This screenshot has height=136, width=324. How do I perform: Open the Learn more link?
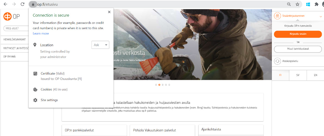41,34
